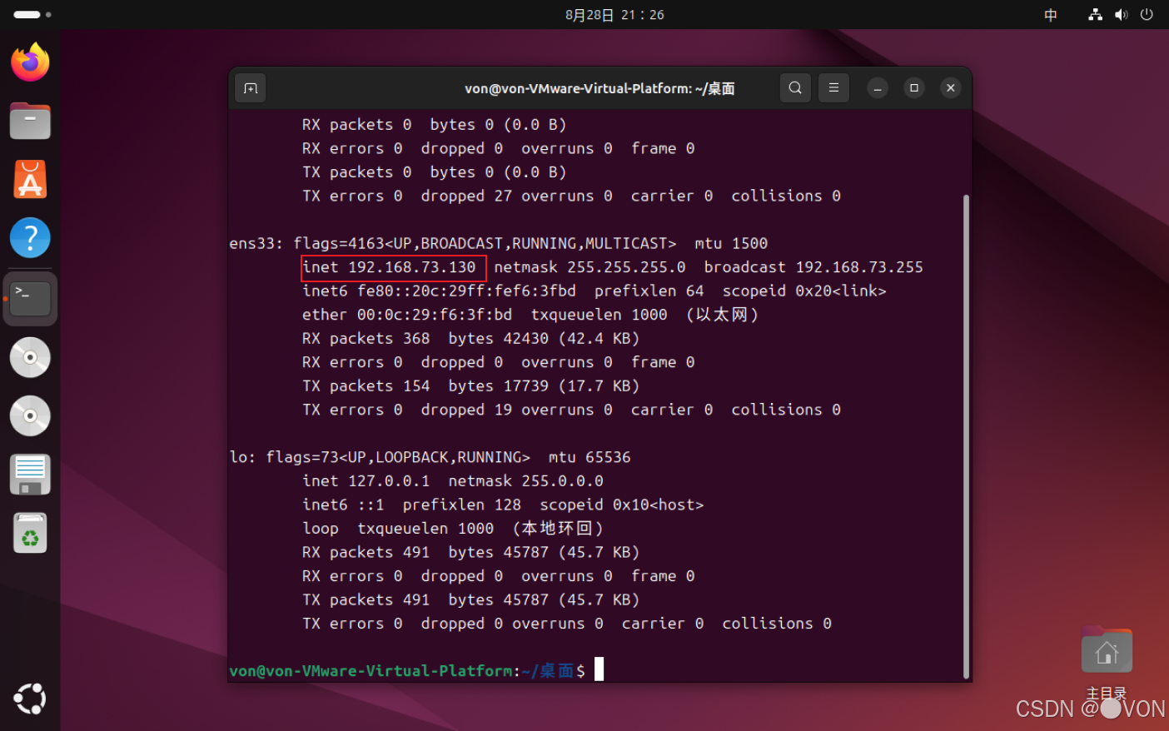The height and width of the screenshot is (731, 1169).
Task: Open the Activities overview pill
Action: tap(32, 14)
